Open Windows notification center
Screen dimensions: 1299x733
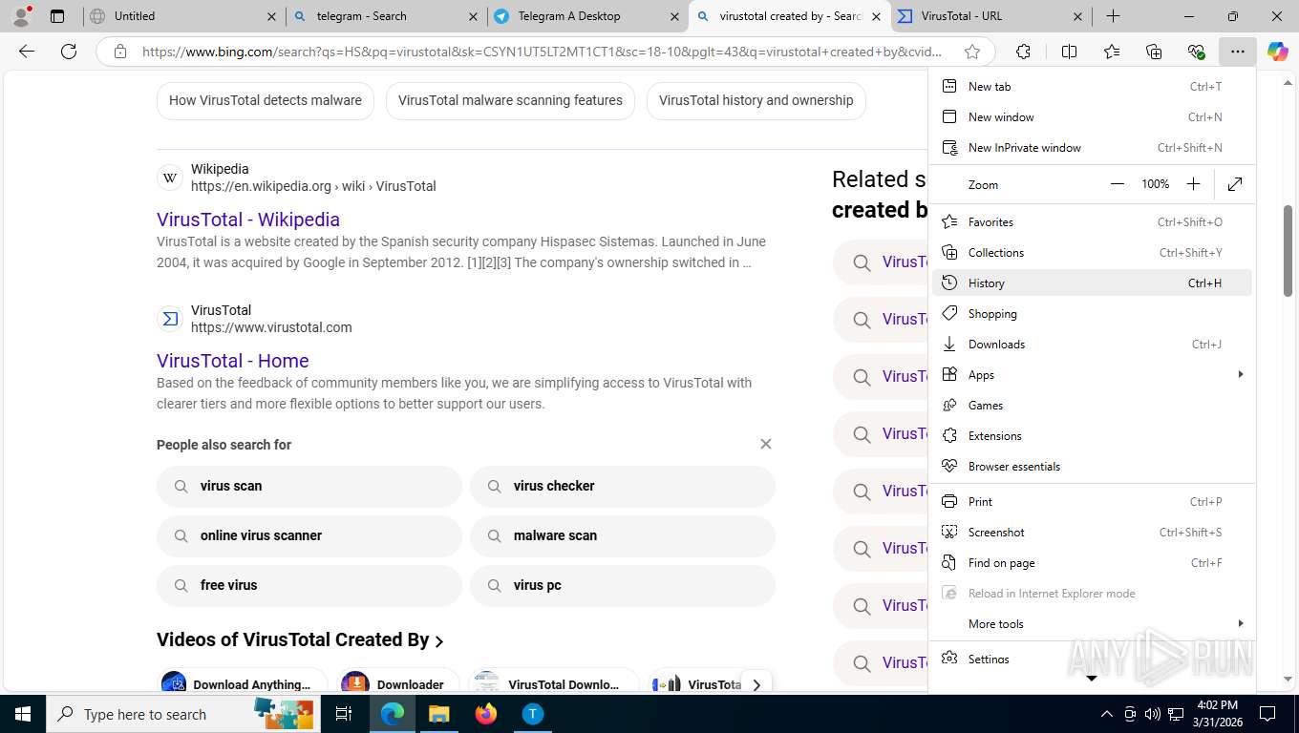pos(1267,713)
